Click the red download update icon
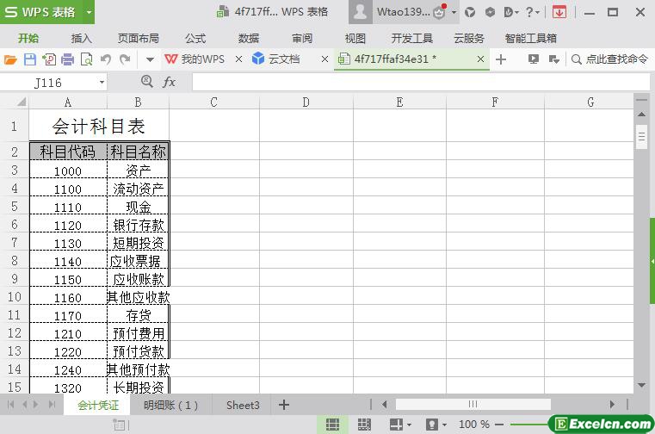The image size is (655, 434). pyautogui.click(x=559, y=12)
